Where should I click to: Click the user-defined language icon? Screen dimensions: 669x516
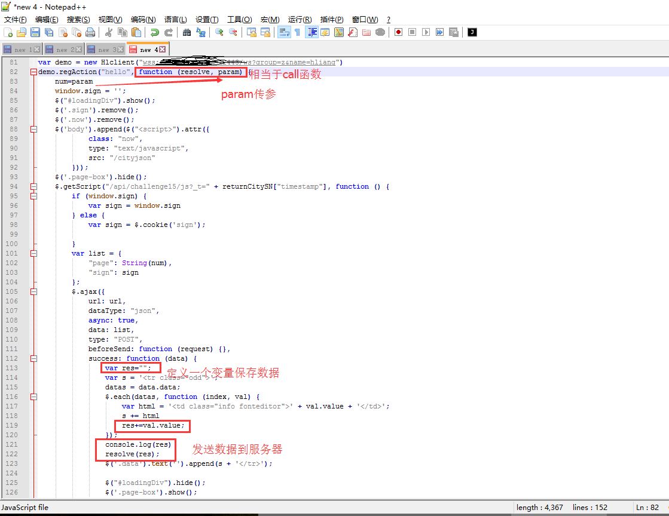pos(325,32)
